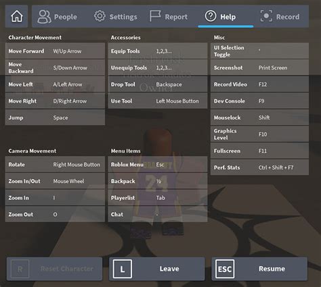This screenshot has width=321, height=287.
Task: Click the UI Selection Toggle row
Action: pyautogui.click(x=259, y=51)
